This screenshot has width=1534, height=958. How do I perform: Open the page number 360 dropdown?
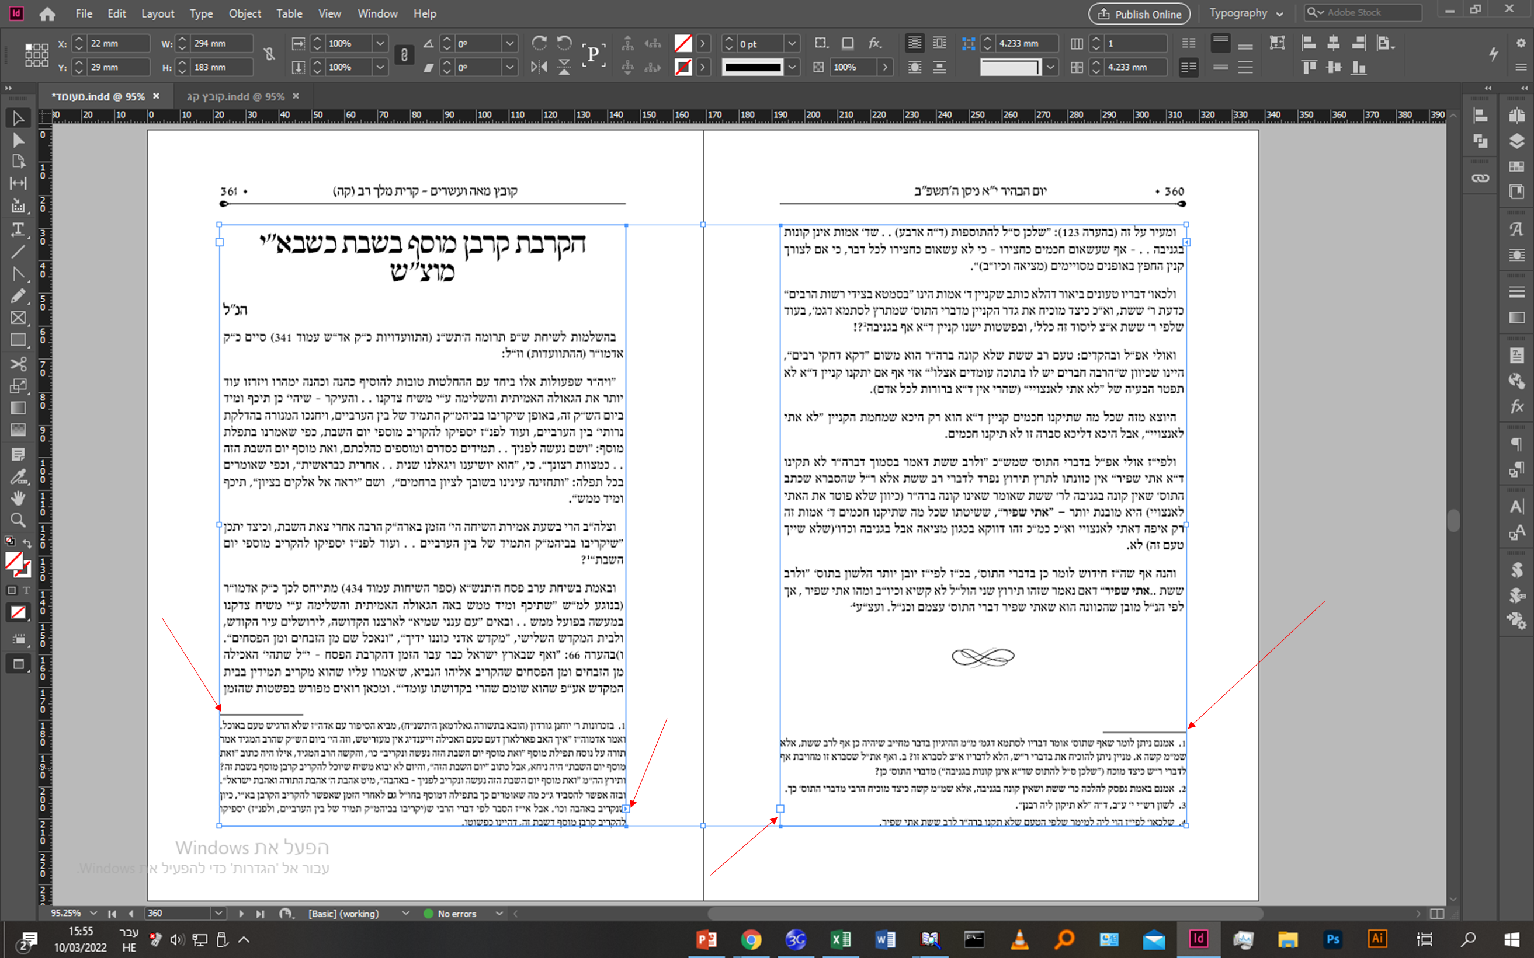218,913
